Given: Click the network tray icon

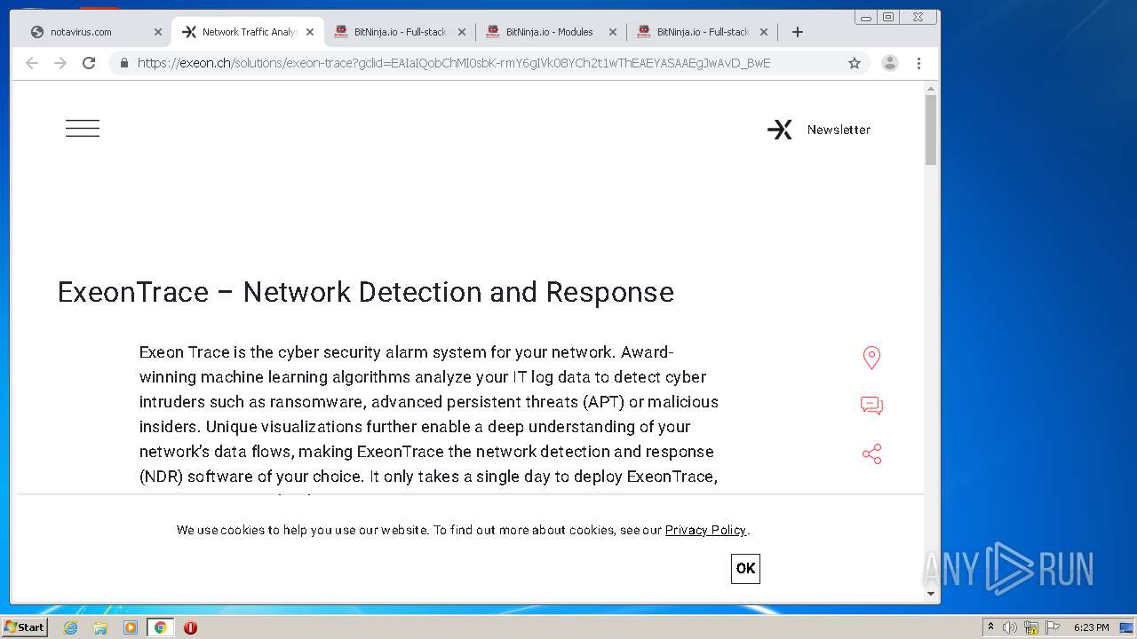Looking at the screenshot, I should (x=1031, y=627).
